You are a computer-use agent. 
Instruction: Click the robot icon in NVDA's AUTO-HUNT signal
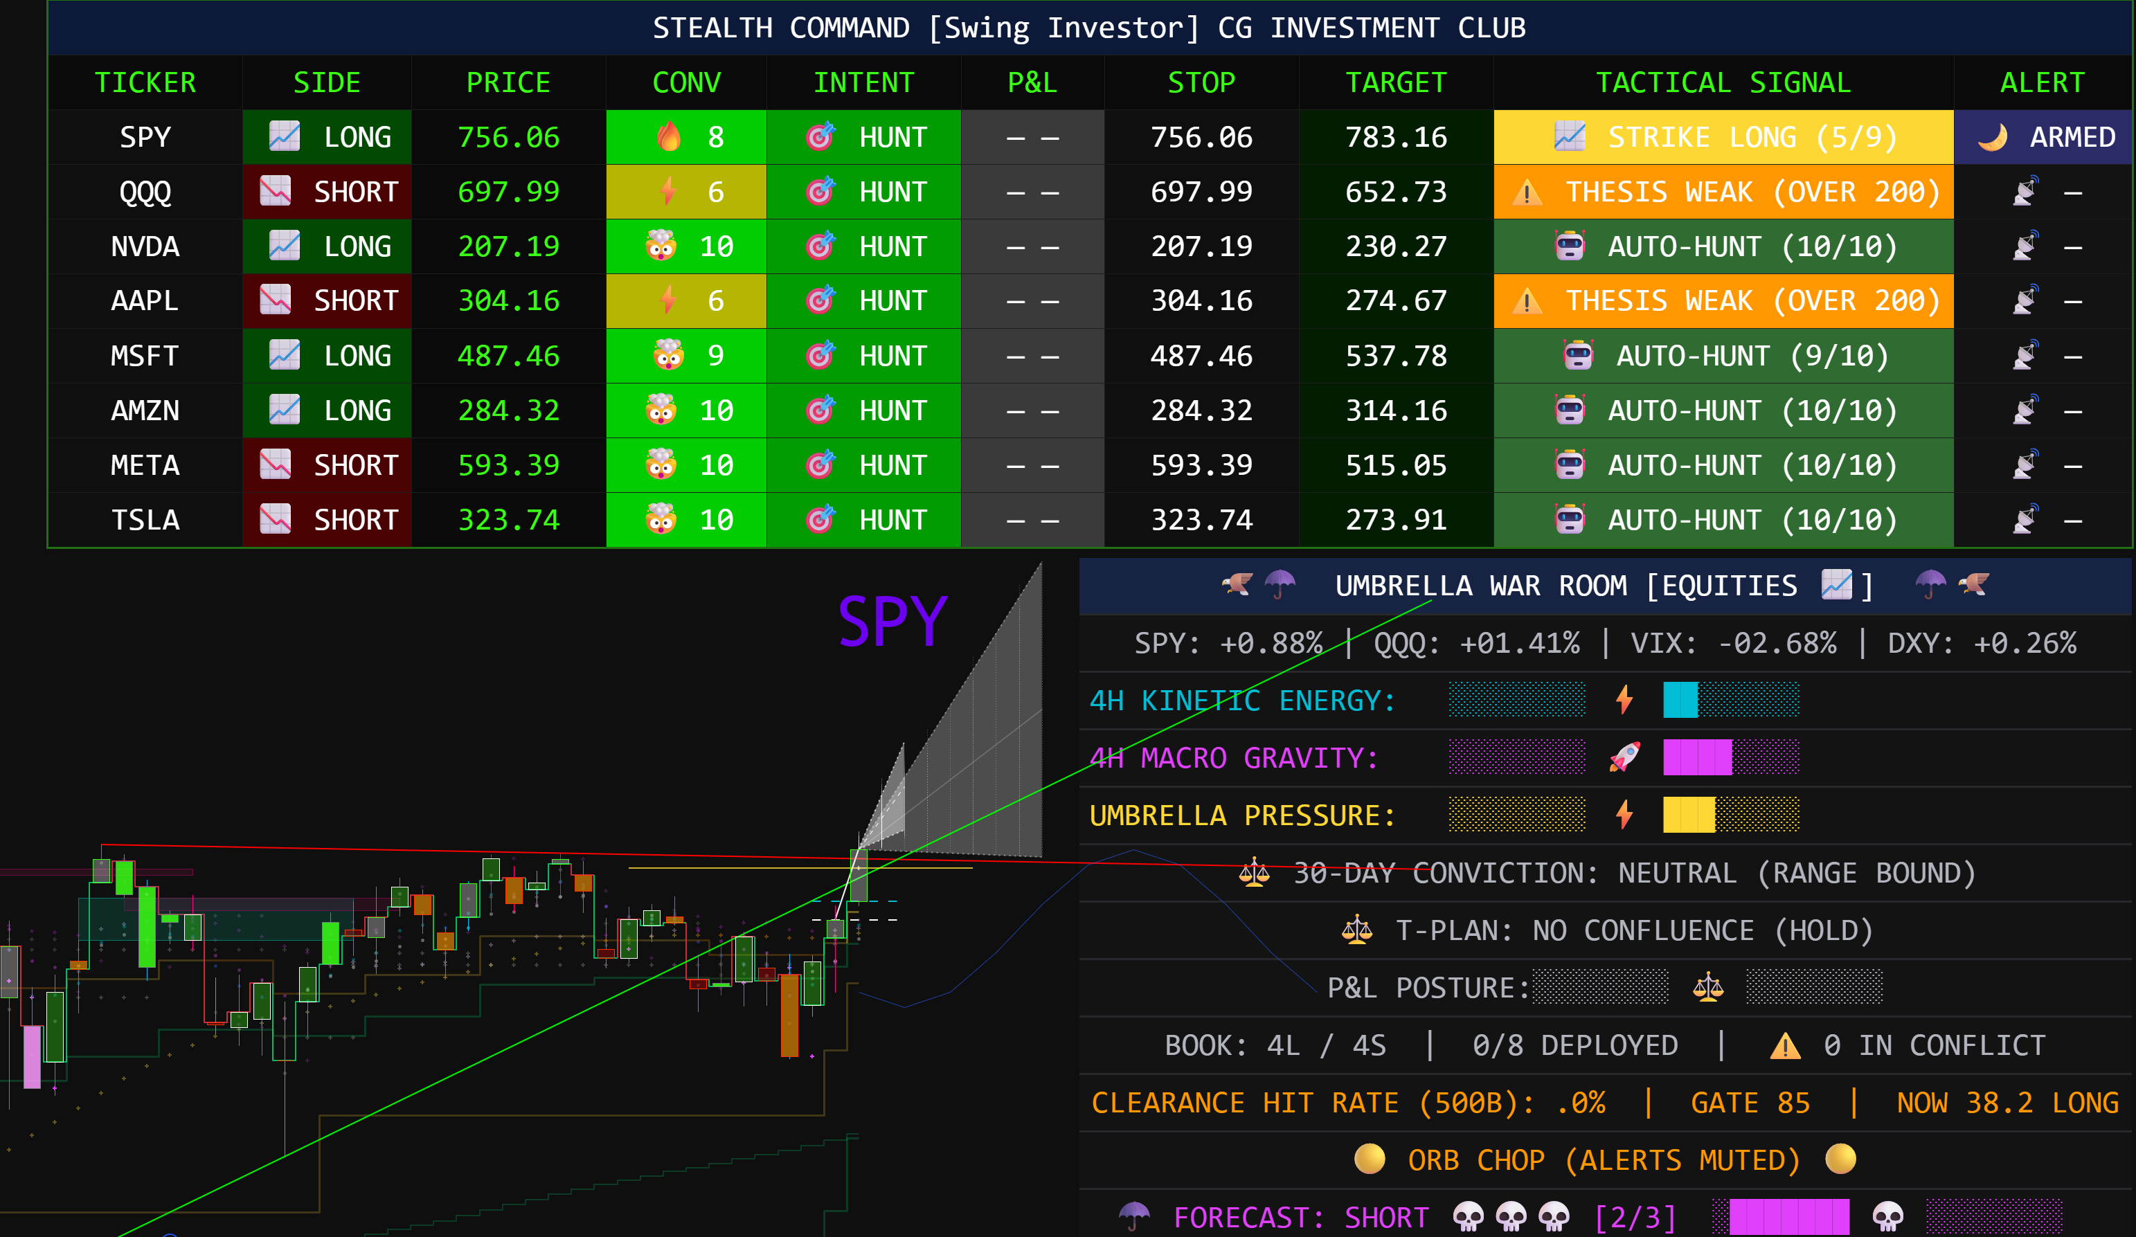coord(1570,246)
